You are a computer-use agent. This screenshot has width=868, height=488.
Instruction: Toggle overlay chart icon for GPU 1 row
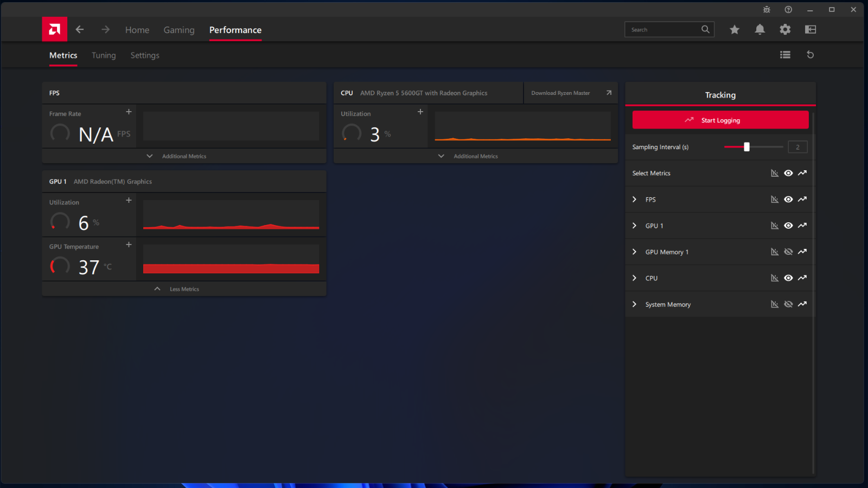click(x=775, y=226)
